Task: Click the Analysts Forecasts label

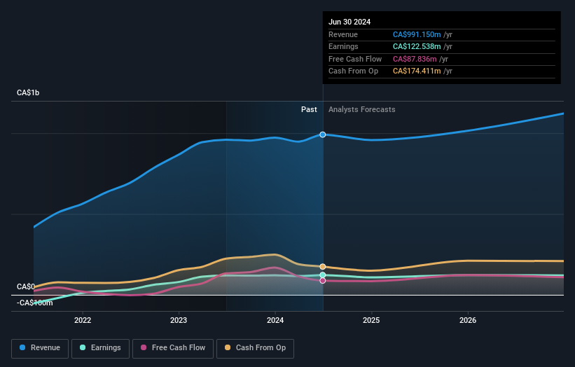Action: tap(362, 109)
